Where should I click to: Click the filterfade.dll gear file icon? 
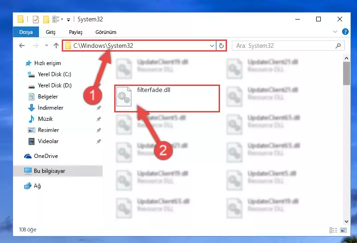click(124, 97)
